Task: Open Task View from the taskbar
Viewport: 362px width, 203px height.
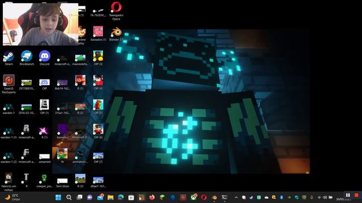Action: tap(79, 197)
